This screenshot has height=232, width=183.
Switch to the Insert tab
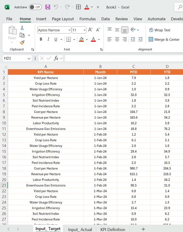41,19
